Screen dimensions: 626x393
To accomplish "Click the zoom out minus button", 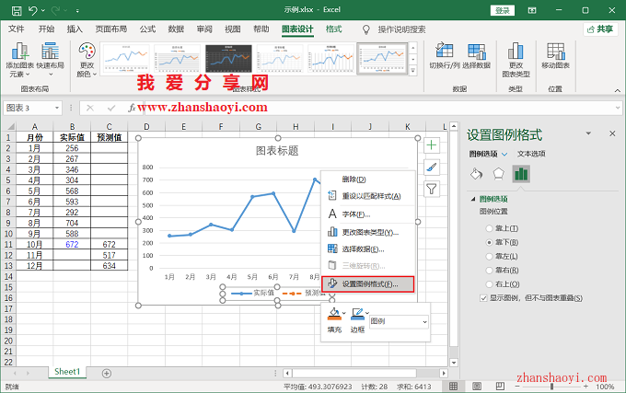I will pyautogui.click(x=517, y=387).
